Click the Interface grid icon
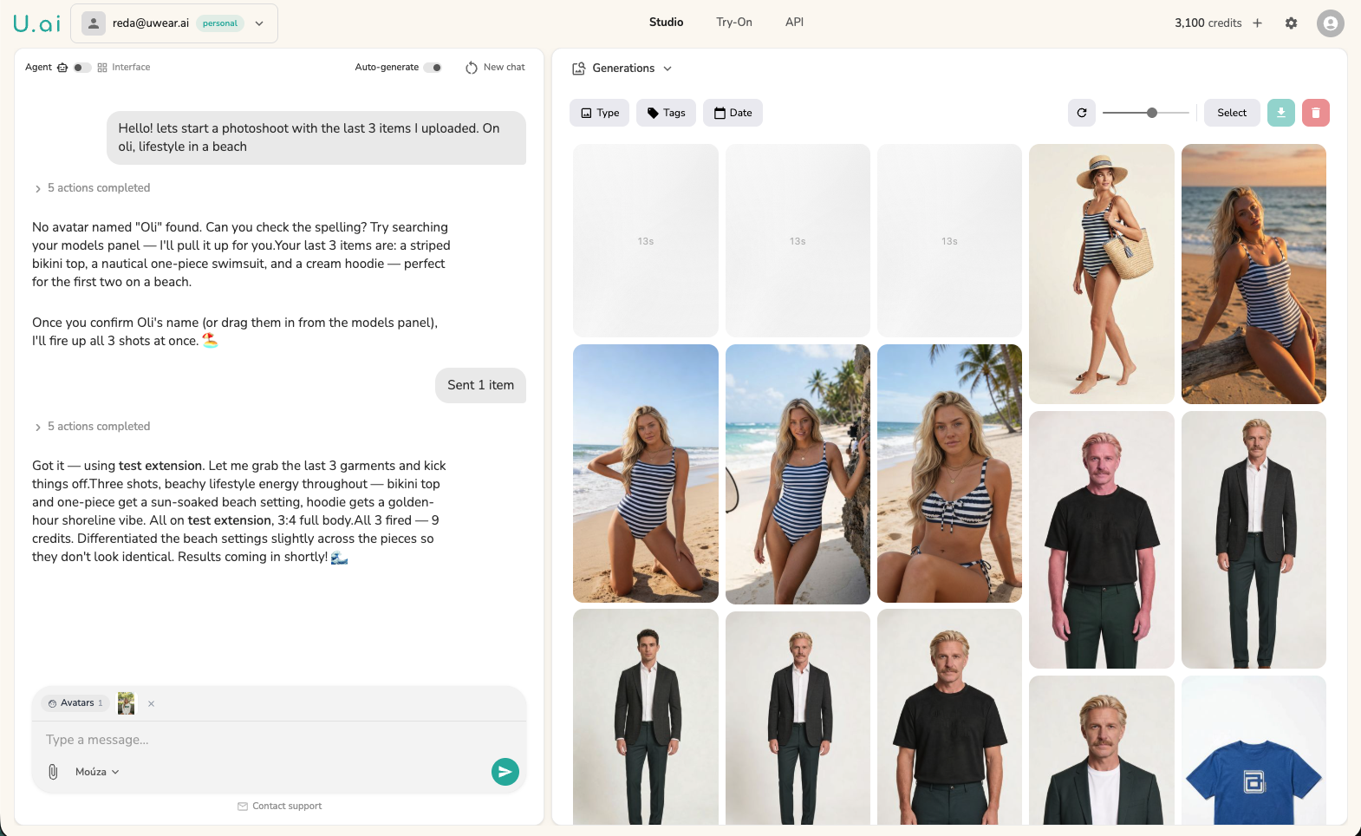This screenshot has height=836, width=1361. point(102,68)
